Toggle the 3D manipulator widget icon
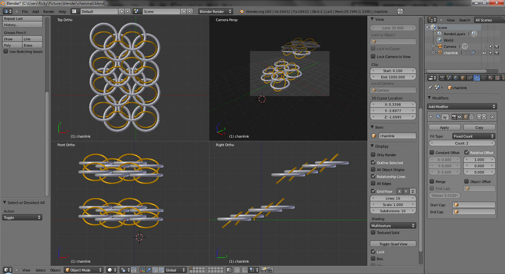The image size is (505, 274). [142, 270]
